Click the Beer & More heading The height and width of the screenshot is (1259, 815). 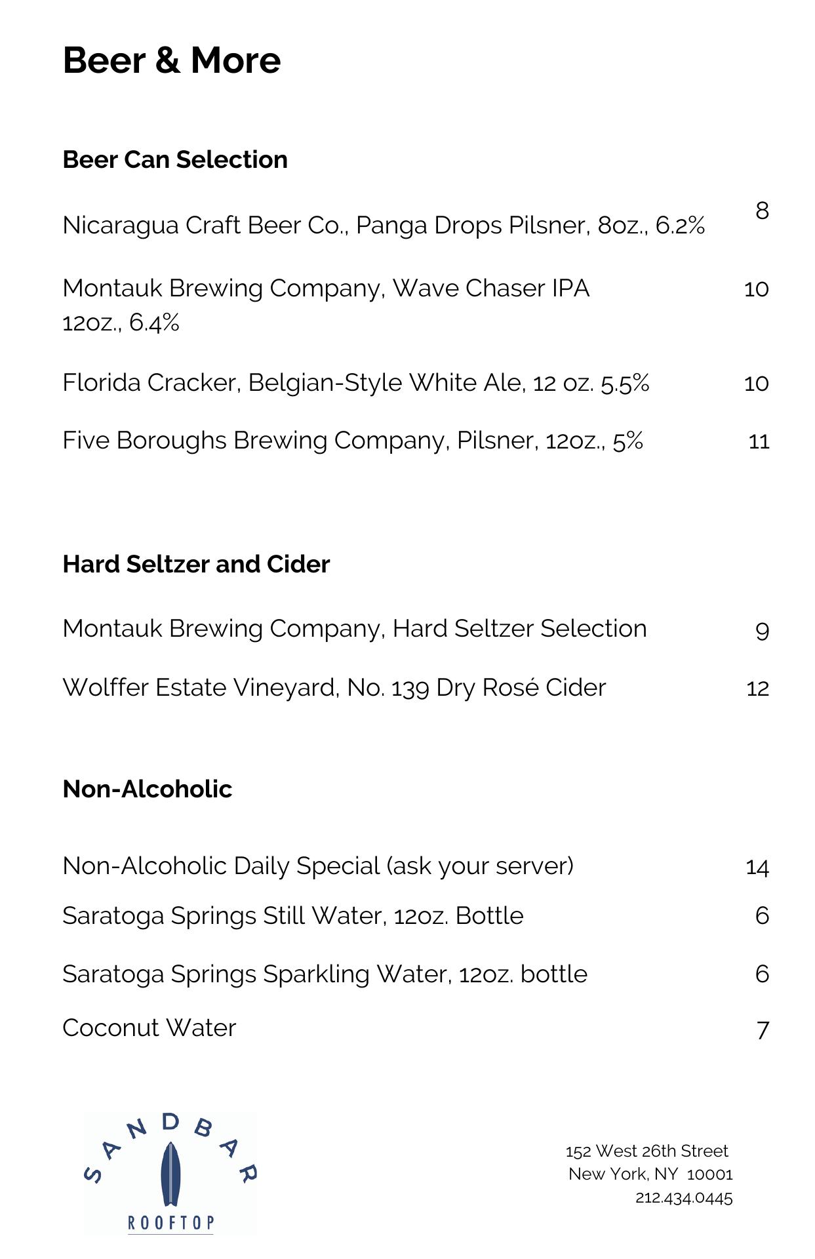[x=172, y=60]
